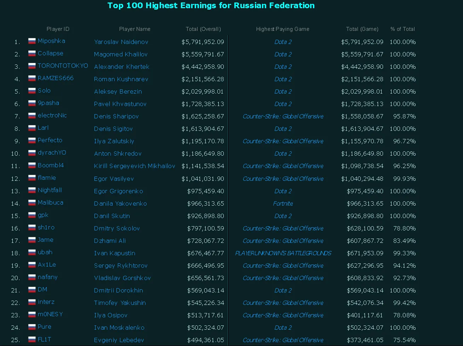Viewport: 463px width, 346px height.
Task: Click the game total $671,953.09
Action: [x=365, y=253]
